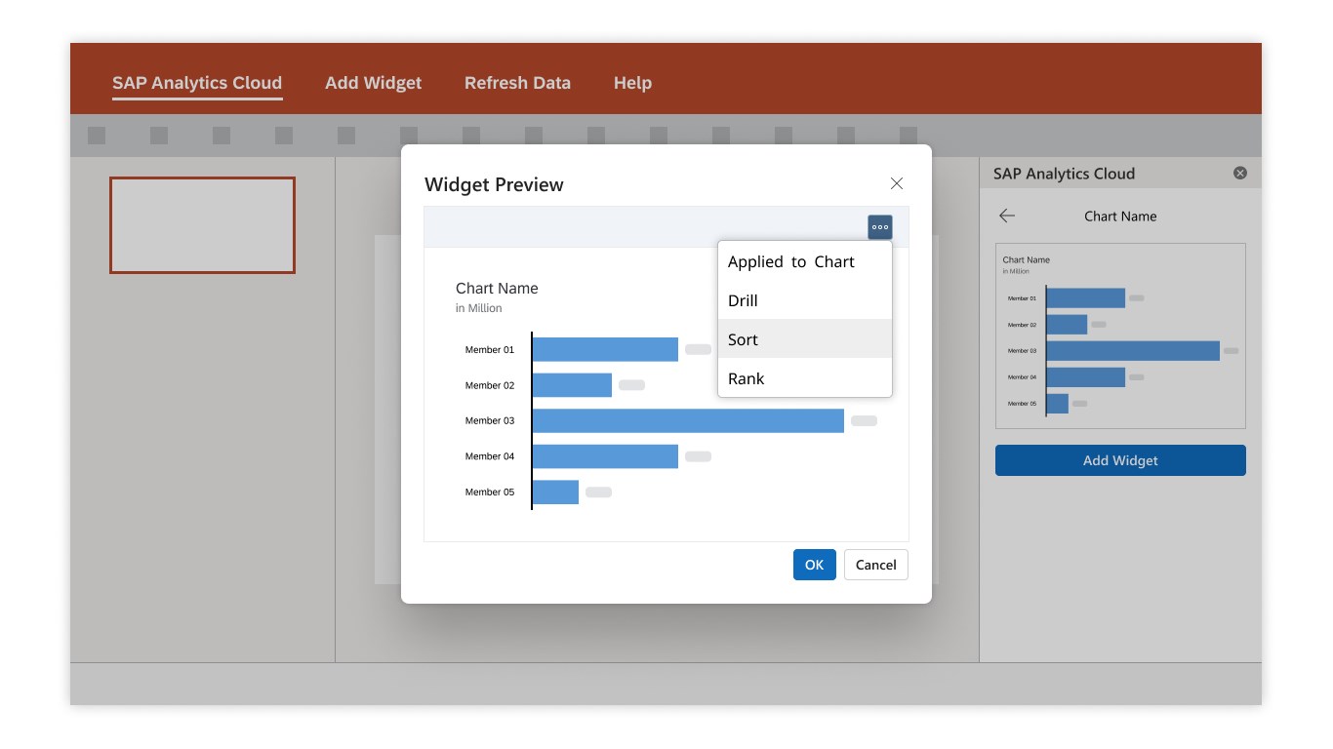Open the Add Widget ribbon tab

click(373, 83)
